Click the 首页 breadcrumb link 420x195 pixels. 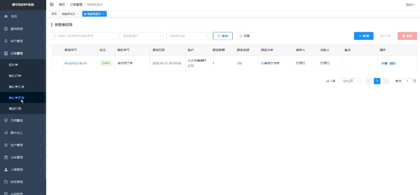click(x=62, y=5)
